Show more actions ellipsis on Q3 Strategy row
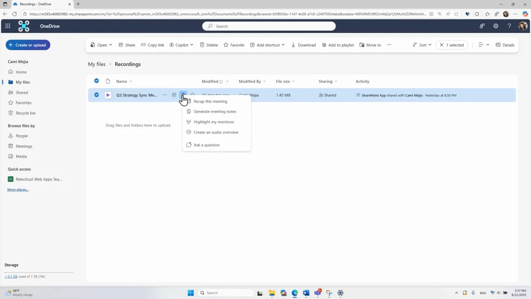531x299 pixels. [165, 95]
